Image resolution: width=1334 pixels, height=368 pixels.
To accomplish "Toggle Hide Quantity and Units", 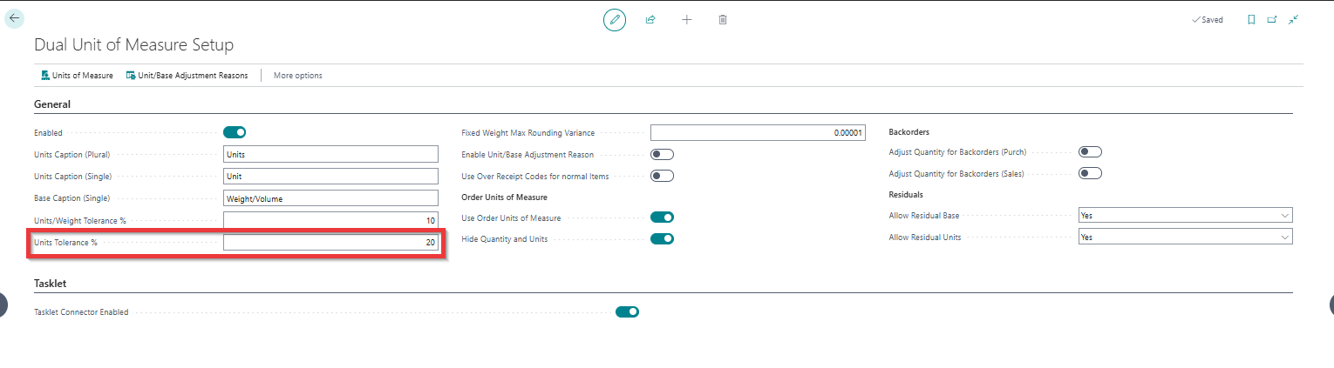I will pyautogui.click(x=662, y=238).
